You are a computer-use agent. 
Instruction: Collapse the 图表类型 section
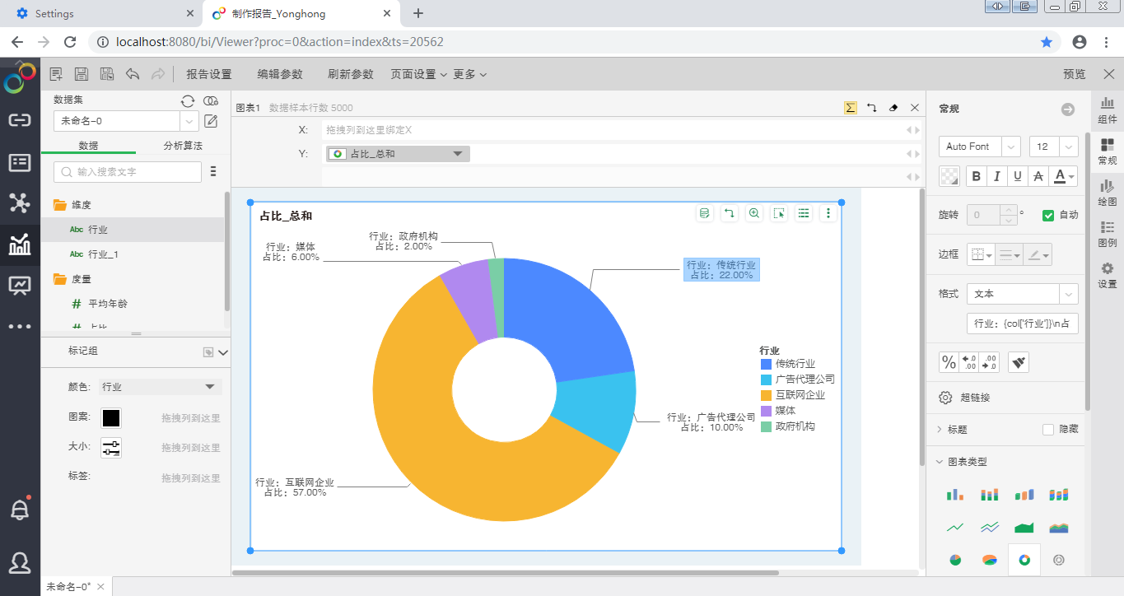click(x=940, y=462)
